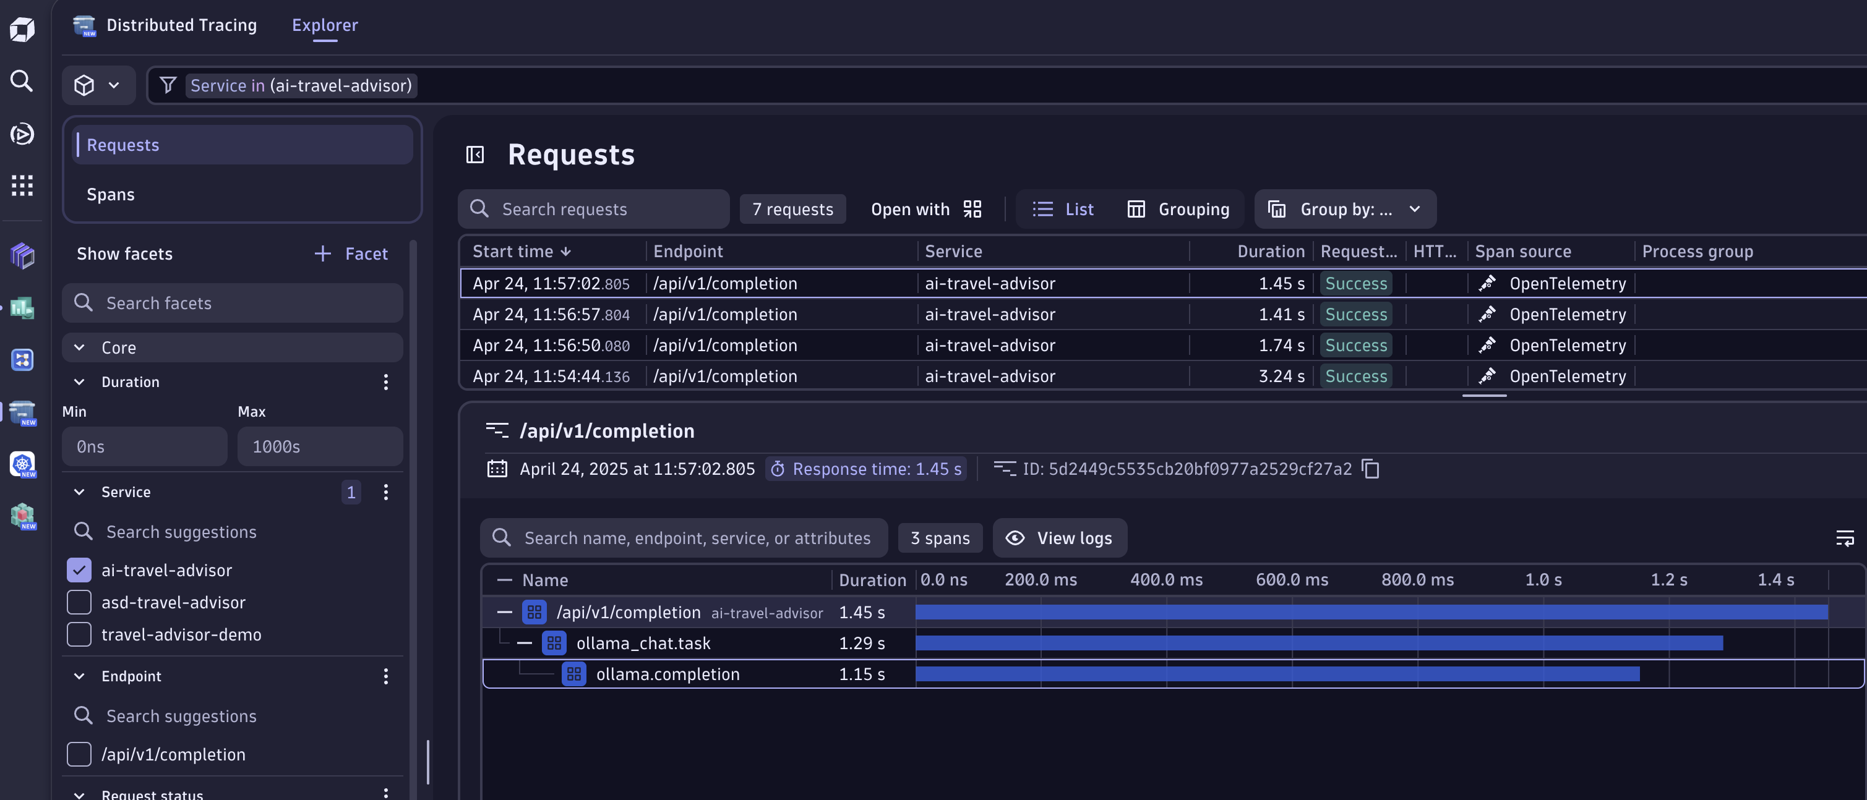Open the blue square app icon in sidebar

(x=22, y=359)
